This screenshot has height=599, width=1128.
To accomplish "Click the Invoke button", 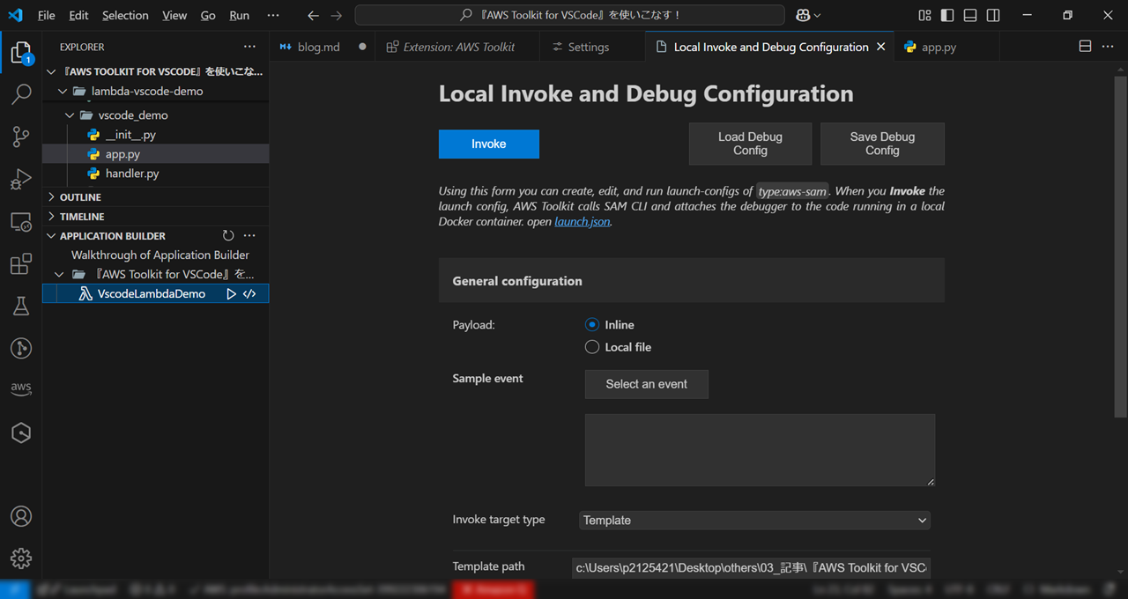I will click(x=488, y=144).
